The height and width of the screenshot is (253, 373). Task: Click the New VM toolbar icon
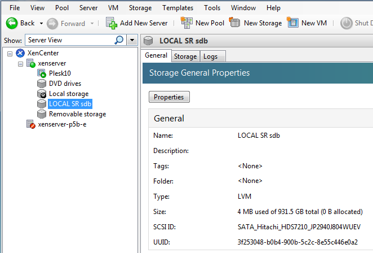pyautogui.click(x=292, y=23)
